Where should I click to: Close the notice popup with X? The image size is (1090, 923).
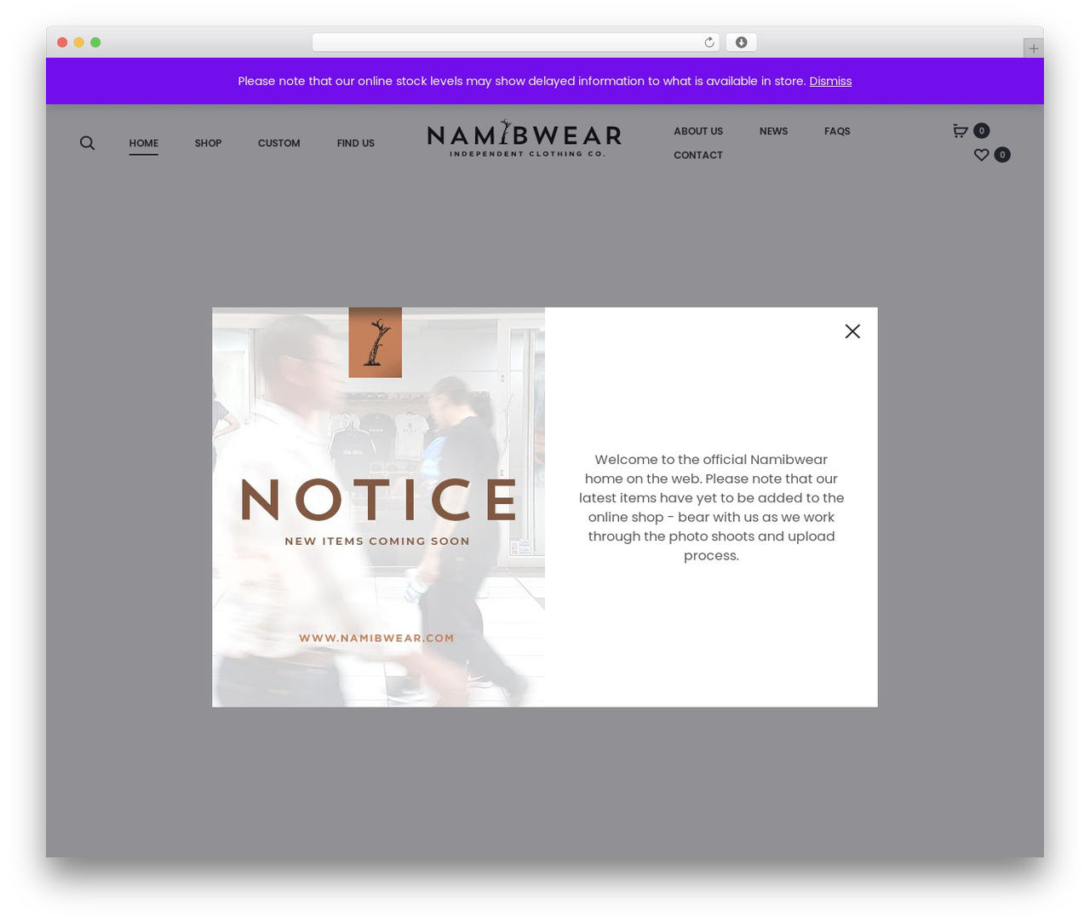click(852, 331)
